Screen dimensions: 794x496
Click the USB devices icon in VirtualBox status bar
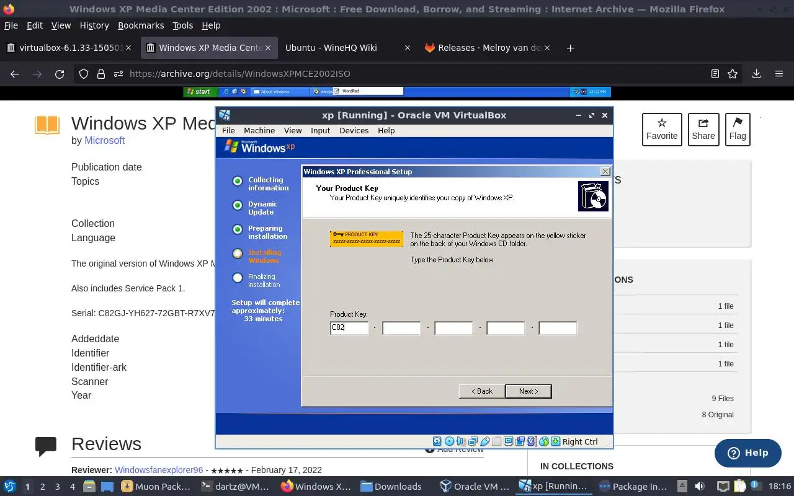tap(484, 441)
